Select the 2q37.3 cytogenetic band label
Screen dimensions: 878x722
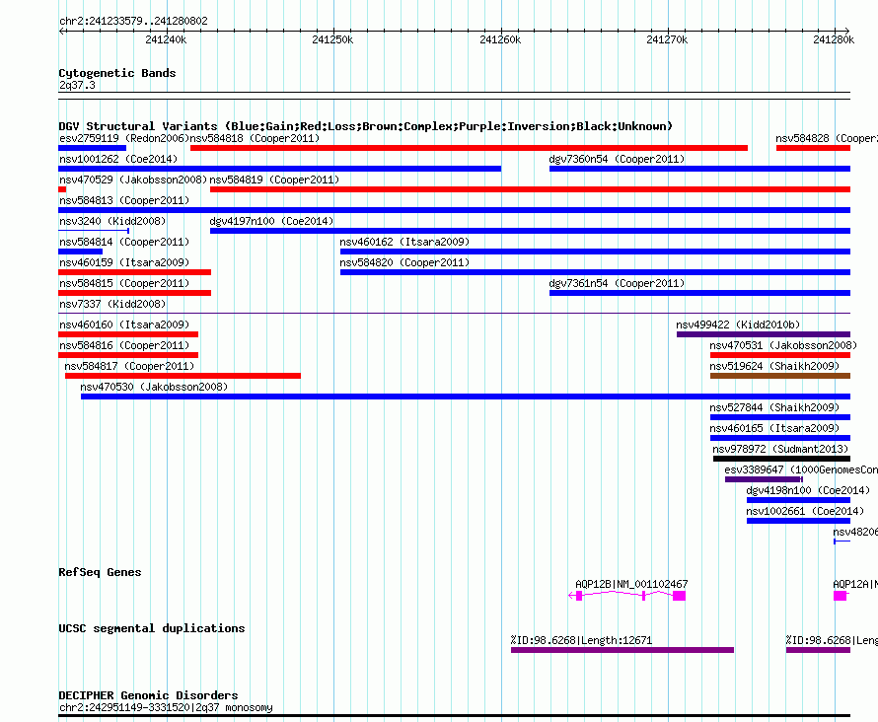click(x=77, y=86)
